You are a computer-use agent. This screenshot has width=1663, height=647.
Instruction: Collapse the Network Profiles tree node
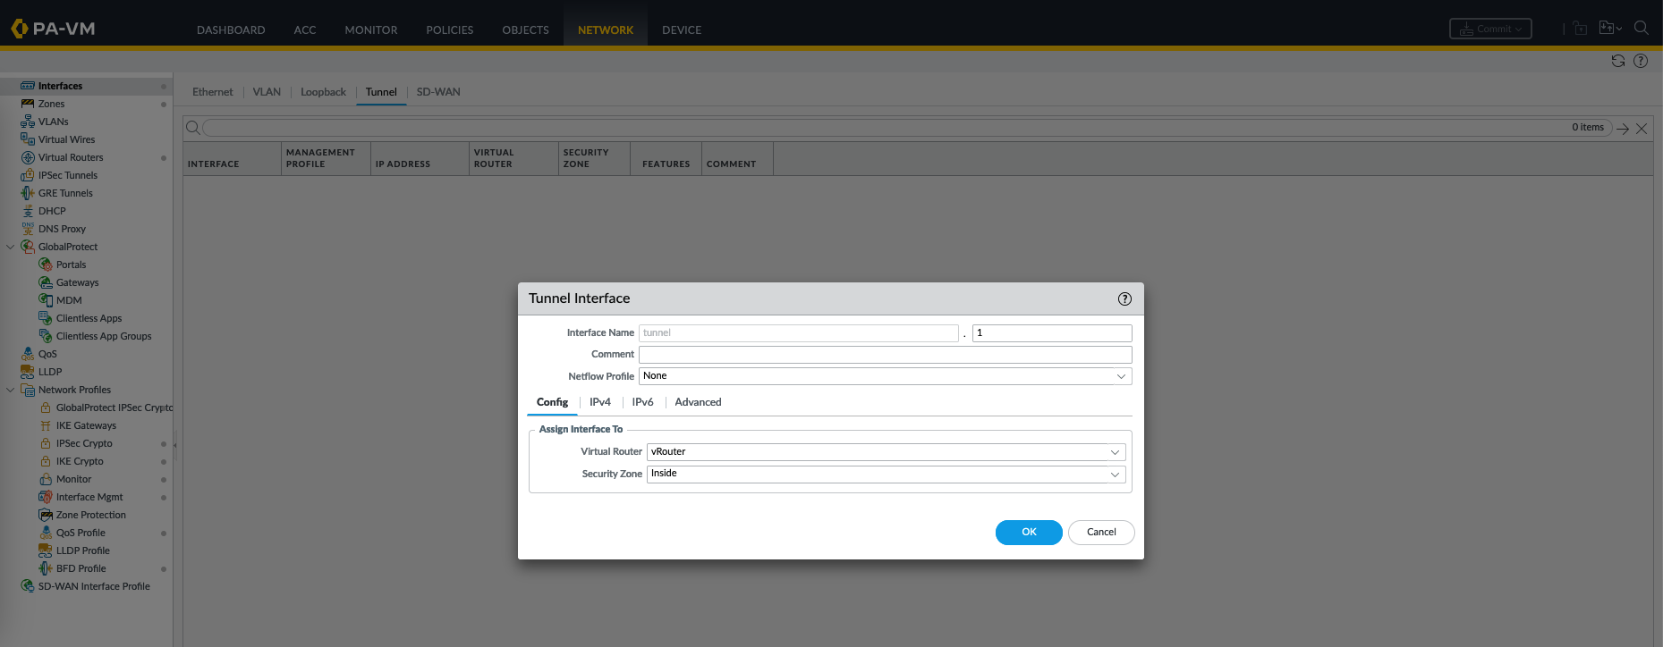[11, 390]
